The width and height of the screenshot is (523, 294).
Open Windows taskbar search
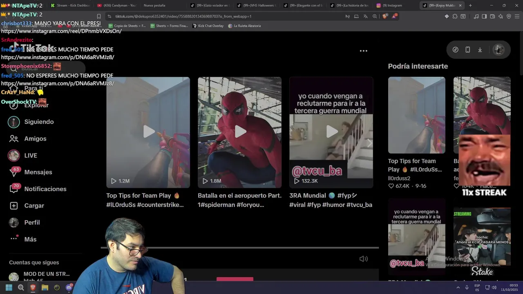tap(21, 287)
